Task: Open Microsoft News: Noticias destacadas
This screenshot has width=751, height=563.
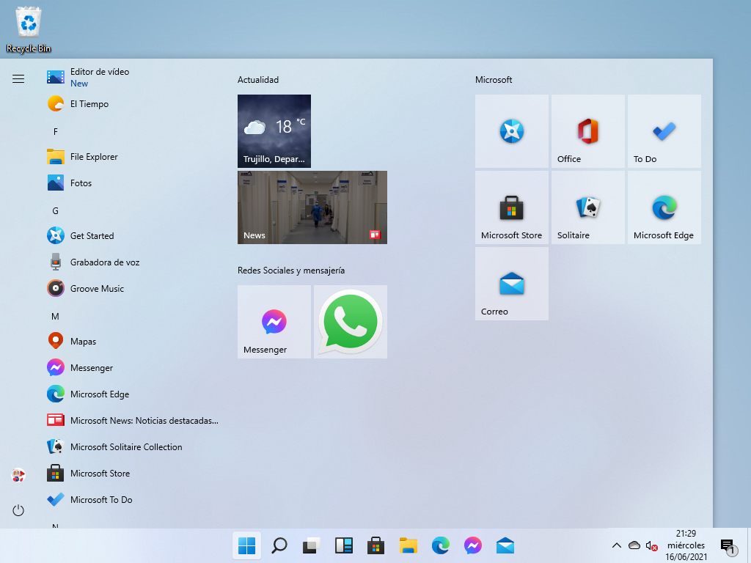Action: point(133,420)
